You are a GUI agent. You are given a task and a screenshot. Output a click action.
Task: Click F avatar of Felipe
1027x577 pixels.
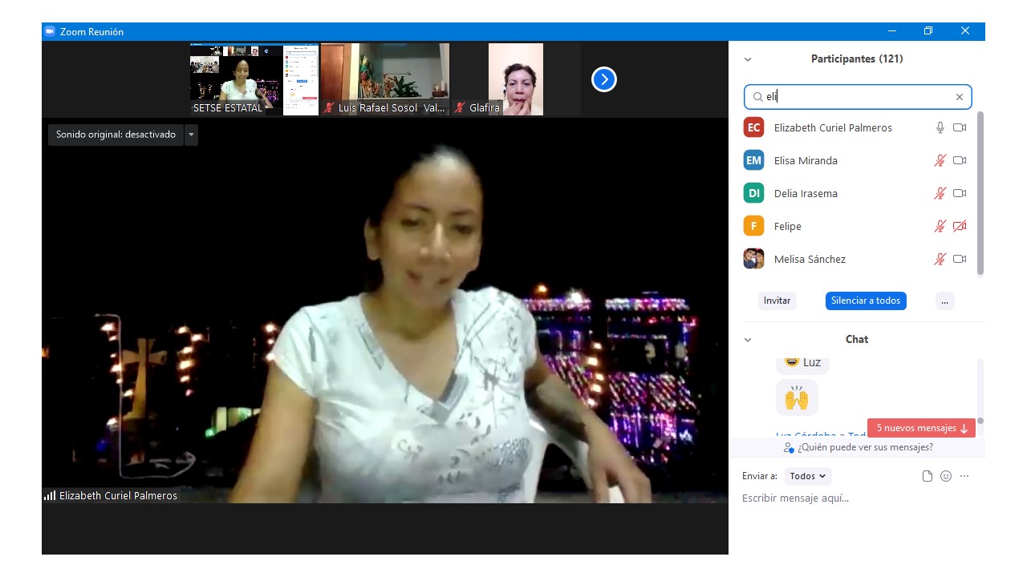tap(753, 226)
